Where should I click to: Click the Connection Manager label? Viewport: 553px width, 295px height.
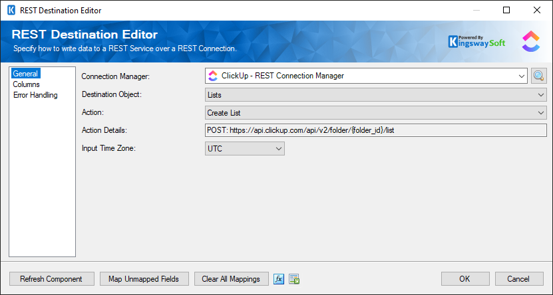coord(116,76)
